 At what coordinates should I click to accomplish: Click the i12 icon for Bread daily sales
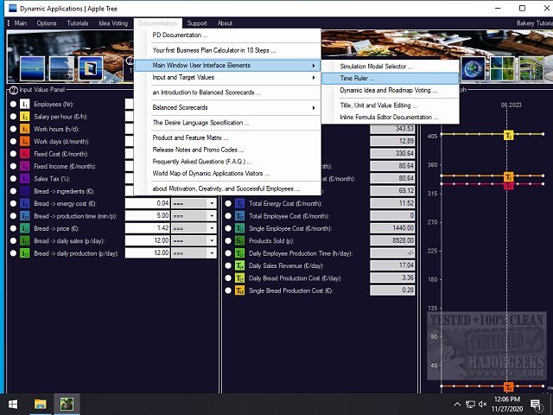point(25,240)
